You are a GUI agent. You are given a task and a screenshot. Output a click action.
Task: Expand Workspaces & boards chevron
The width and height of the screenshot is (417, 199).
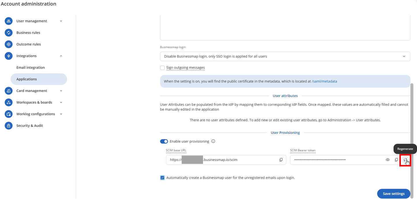pyautogui.click(x=61, y=102)
